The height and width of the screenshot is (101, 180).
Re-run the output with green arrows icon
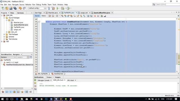click(x=35, y=80)
